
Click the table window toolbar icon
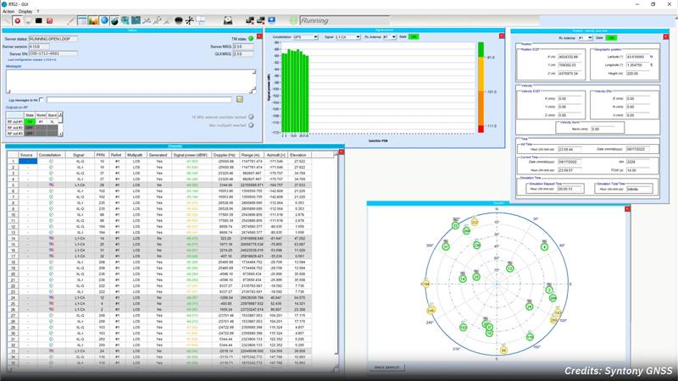tap(82, 19)
